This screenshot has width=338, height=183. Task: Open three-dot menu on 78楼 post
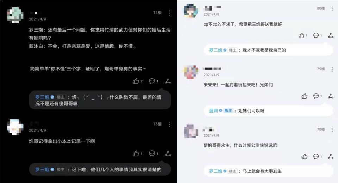332,130
